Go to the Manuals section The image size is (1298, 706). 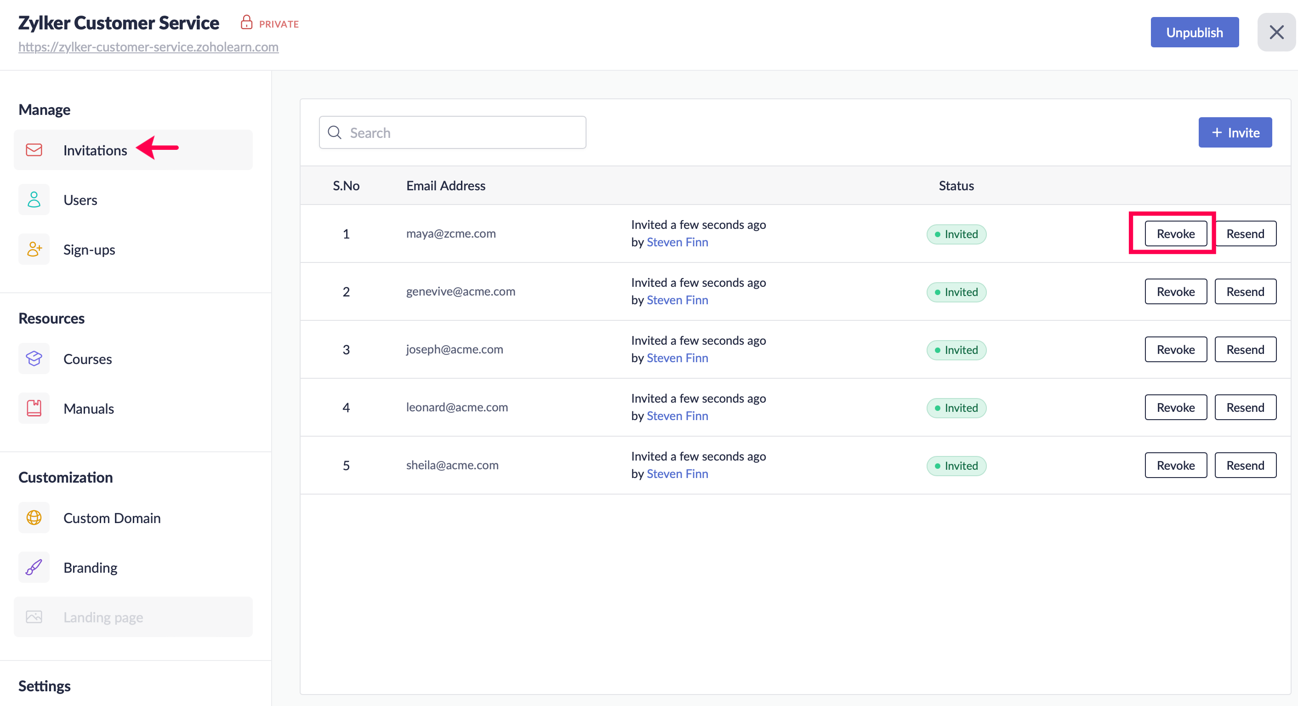[x=89, y=409]
